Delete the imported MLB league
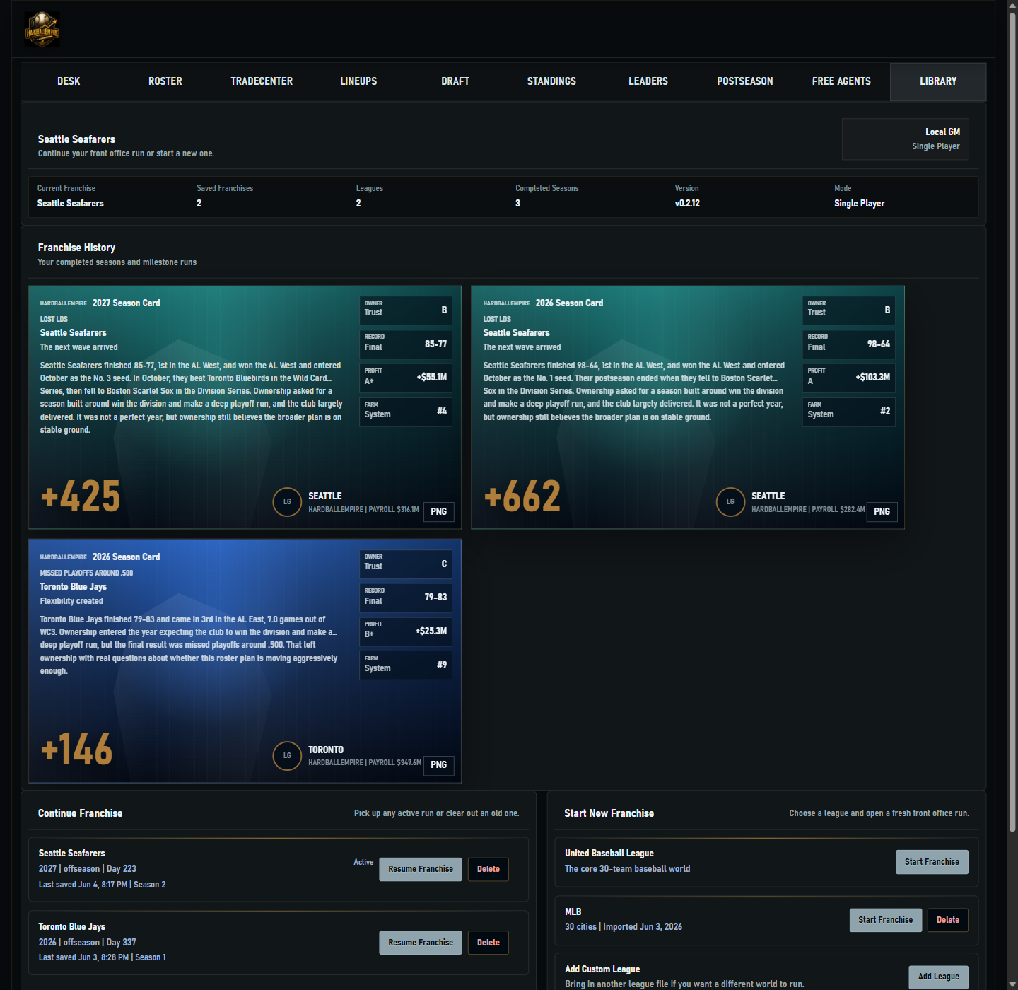 point(948,920)
